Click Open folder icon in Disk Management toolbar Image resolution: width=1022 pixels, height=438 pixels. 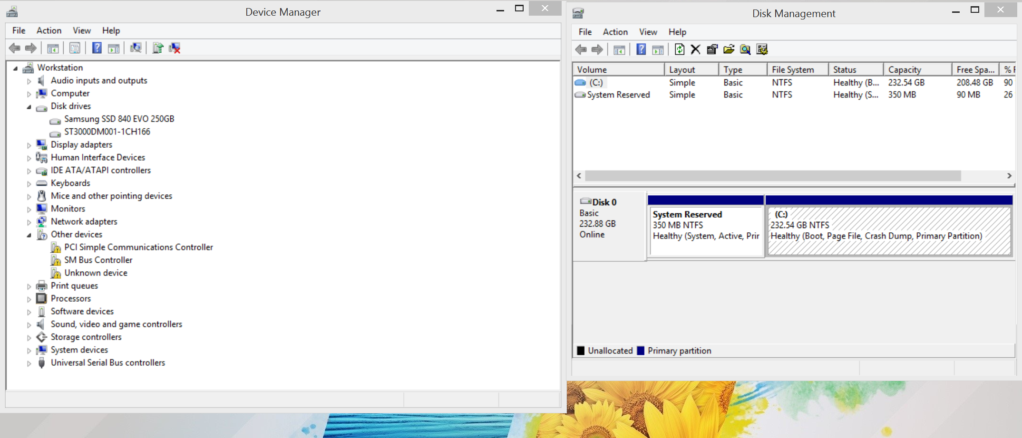(729, 49)
